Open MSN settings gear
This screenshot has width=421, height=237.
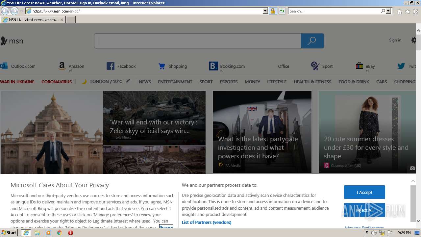click(414, 40)
